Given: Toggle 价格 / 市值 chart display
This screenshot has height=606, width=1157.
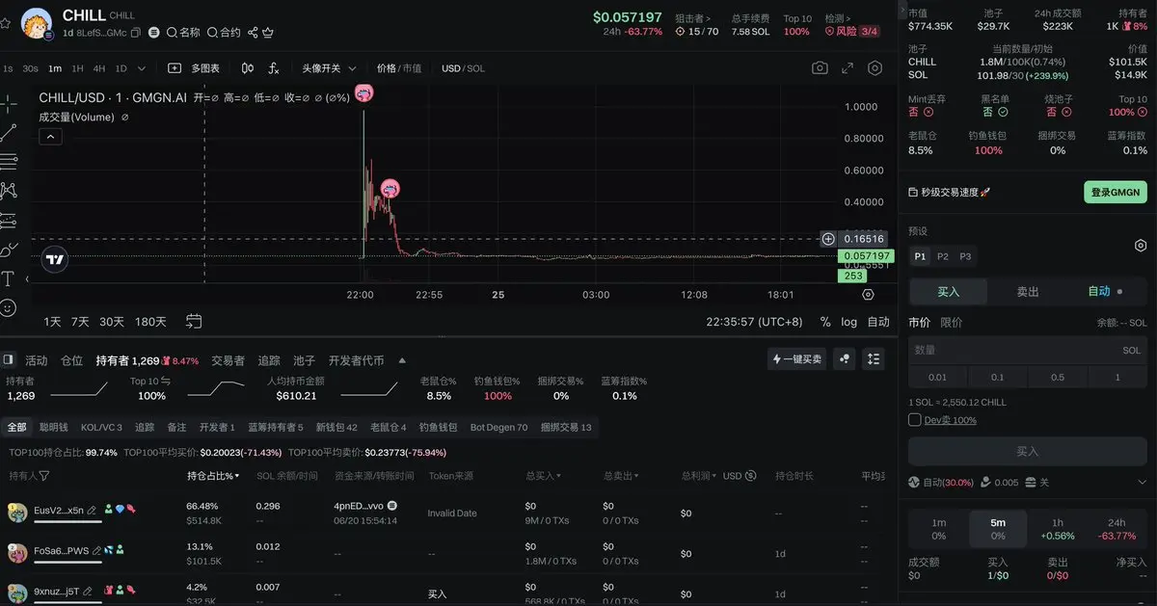Looking at the screenshot, I should point(398,68).
